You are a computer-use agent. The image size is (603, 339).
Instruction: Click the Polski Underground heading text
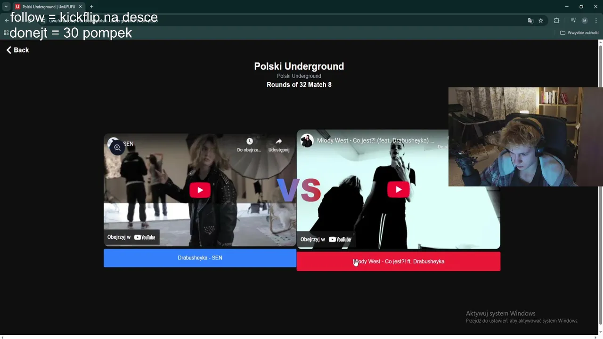pyautogui.click(x=299, y=66)
